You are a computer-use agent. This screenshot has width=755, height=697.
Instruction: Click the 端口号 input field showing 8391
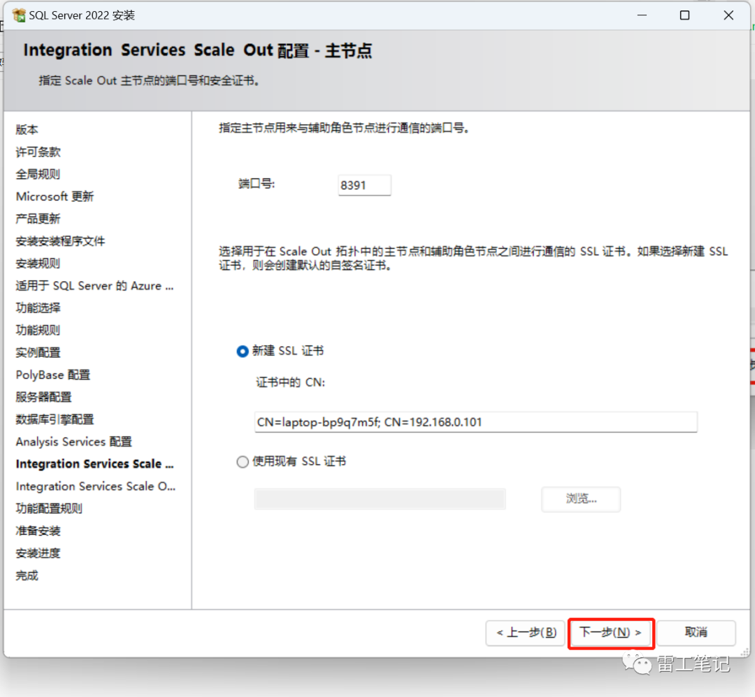pos(364,185)
